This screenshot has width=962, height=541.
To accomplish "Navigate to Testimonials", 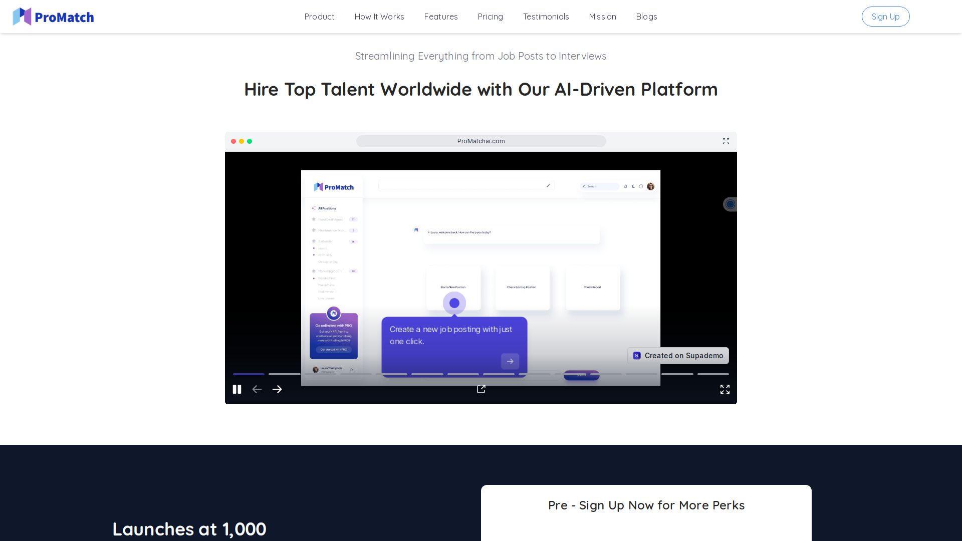I will [546, 17].
